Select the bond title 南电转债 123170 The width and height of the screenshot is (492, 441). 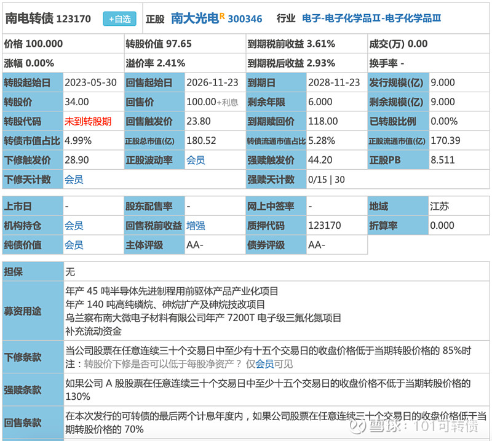48,19
